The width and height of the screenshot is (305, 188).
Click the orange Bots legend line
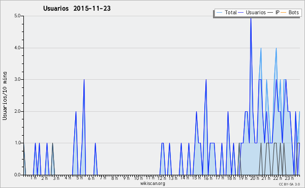284,13
